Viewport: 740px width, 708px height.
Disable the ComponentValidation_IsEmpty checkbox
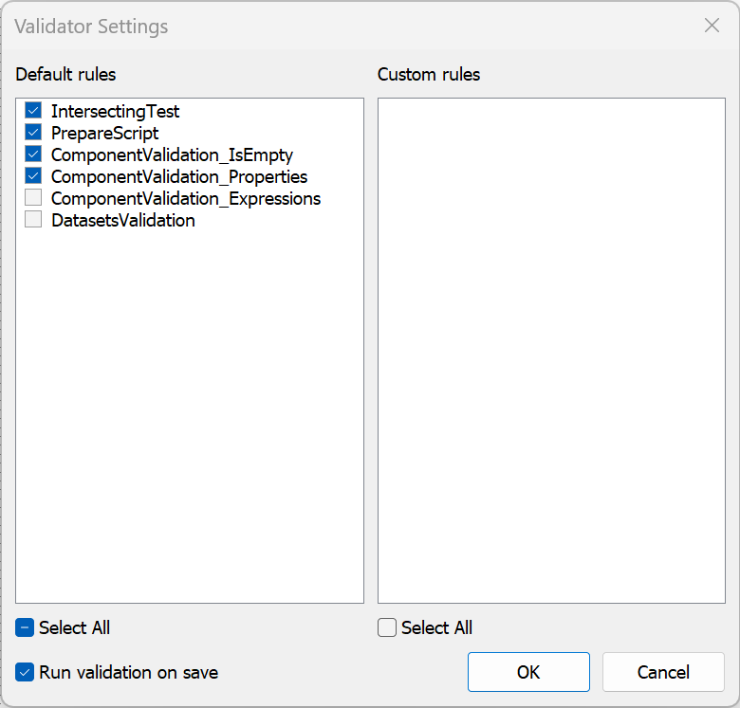tap(33, 154)
